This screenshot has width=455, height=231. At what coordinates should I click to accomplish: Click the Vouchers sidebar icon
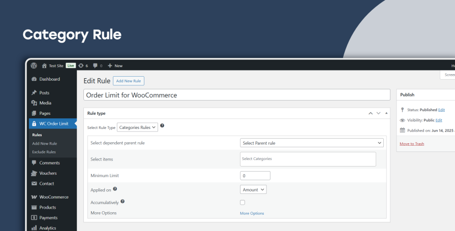tap(34, 173)
